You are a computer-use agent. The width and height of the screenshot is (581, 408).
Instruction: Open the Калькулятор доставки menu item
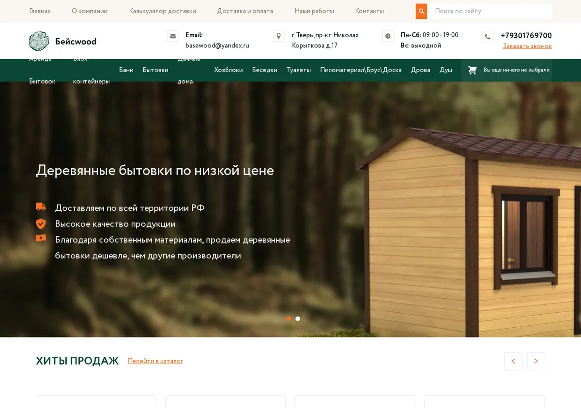[x=162, y=11]
